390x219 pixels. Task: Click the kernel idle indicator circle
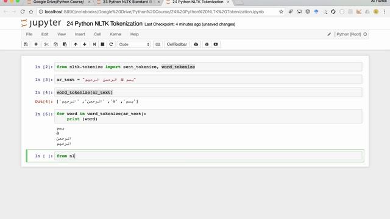pyautogui.click(x=365, y=34)
